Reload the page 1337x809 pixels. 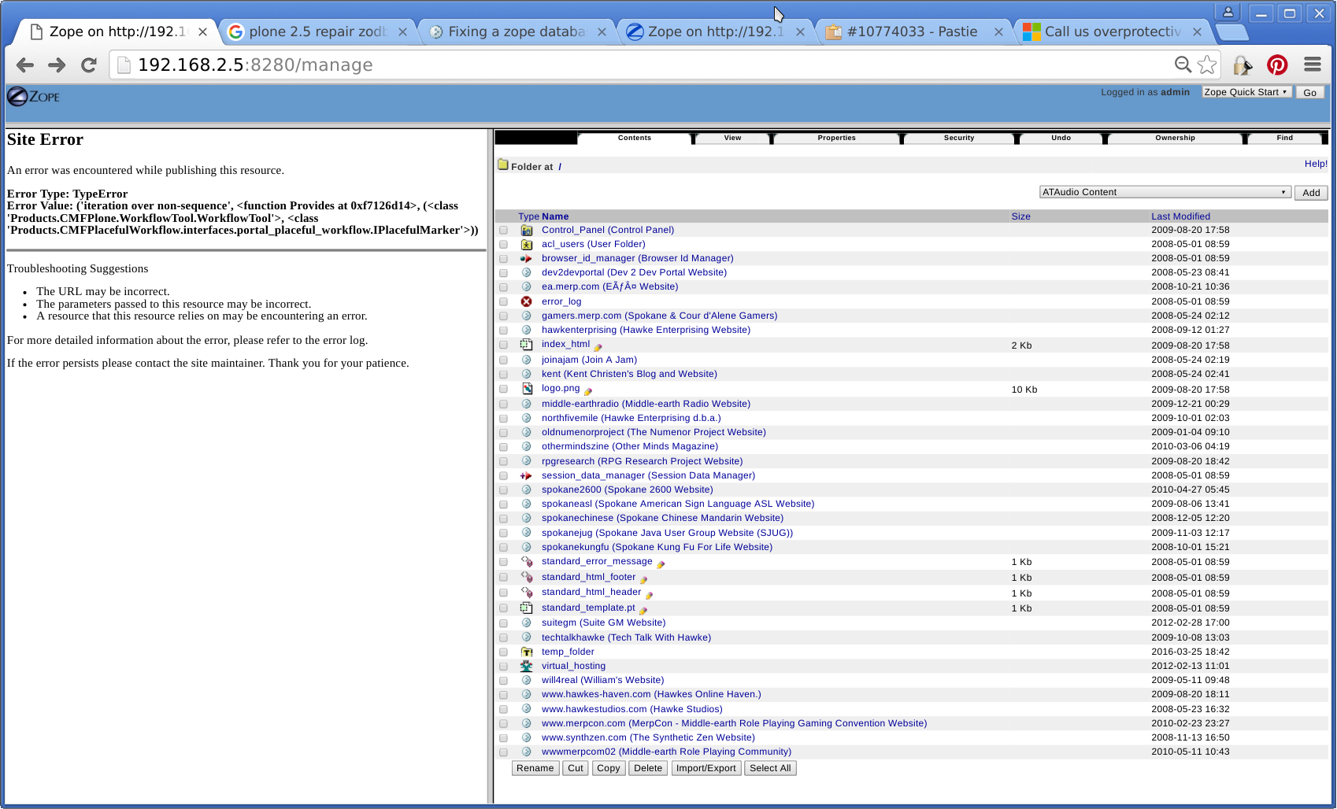(x=89, y=65)
